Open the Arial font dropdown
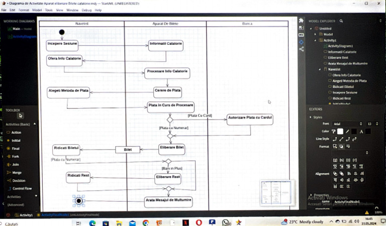The image size is (386, 226). 348,124
